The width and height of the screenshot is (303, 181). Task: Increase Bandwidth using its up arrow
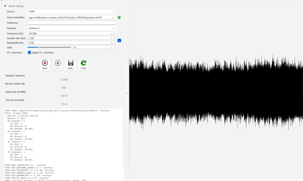tap(111, 43)
